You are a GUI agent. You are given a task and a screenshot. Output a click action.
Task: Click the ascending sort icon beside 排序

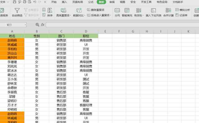(44, 10)
